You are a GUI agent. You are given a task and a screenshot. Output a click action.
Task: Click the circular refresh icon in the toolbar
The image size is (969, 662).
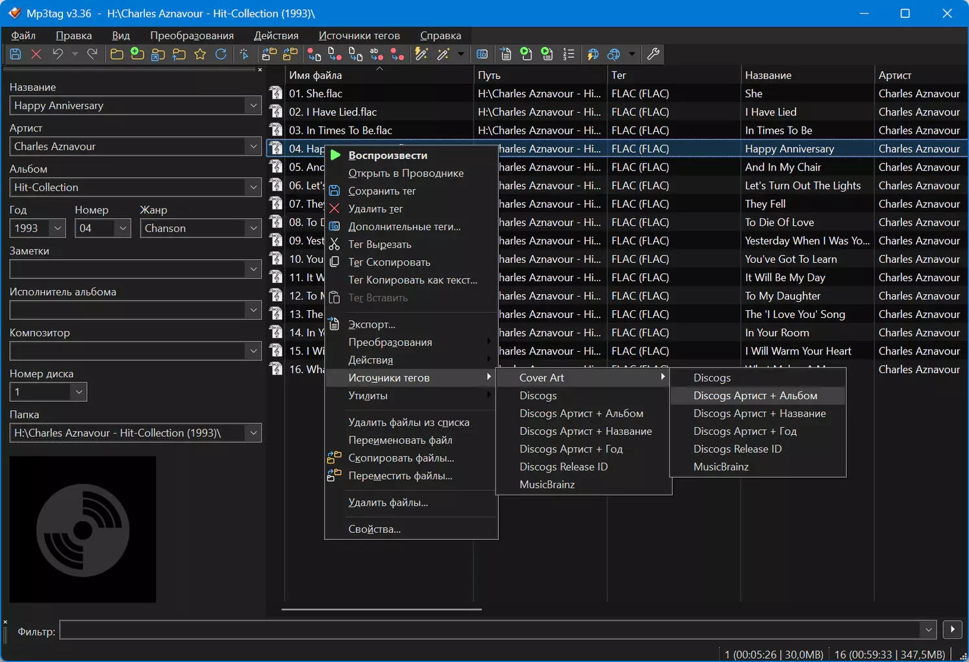221,55
